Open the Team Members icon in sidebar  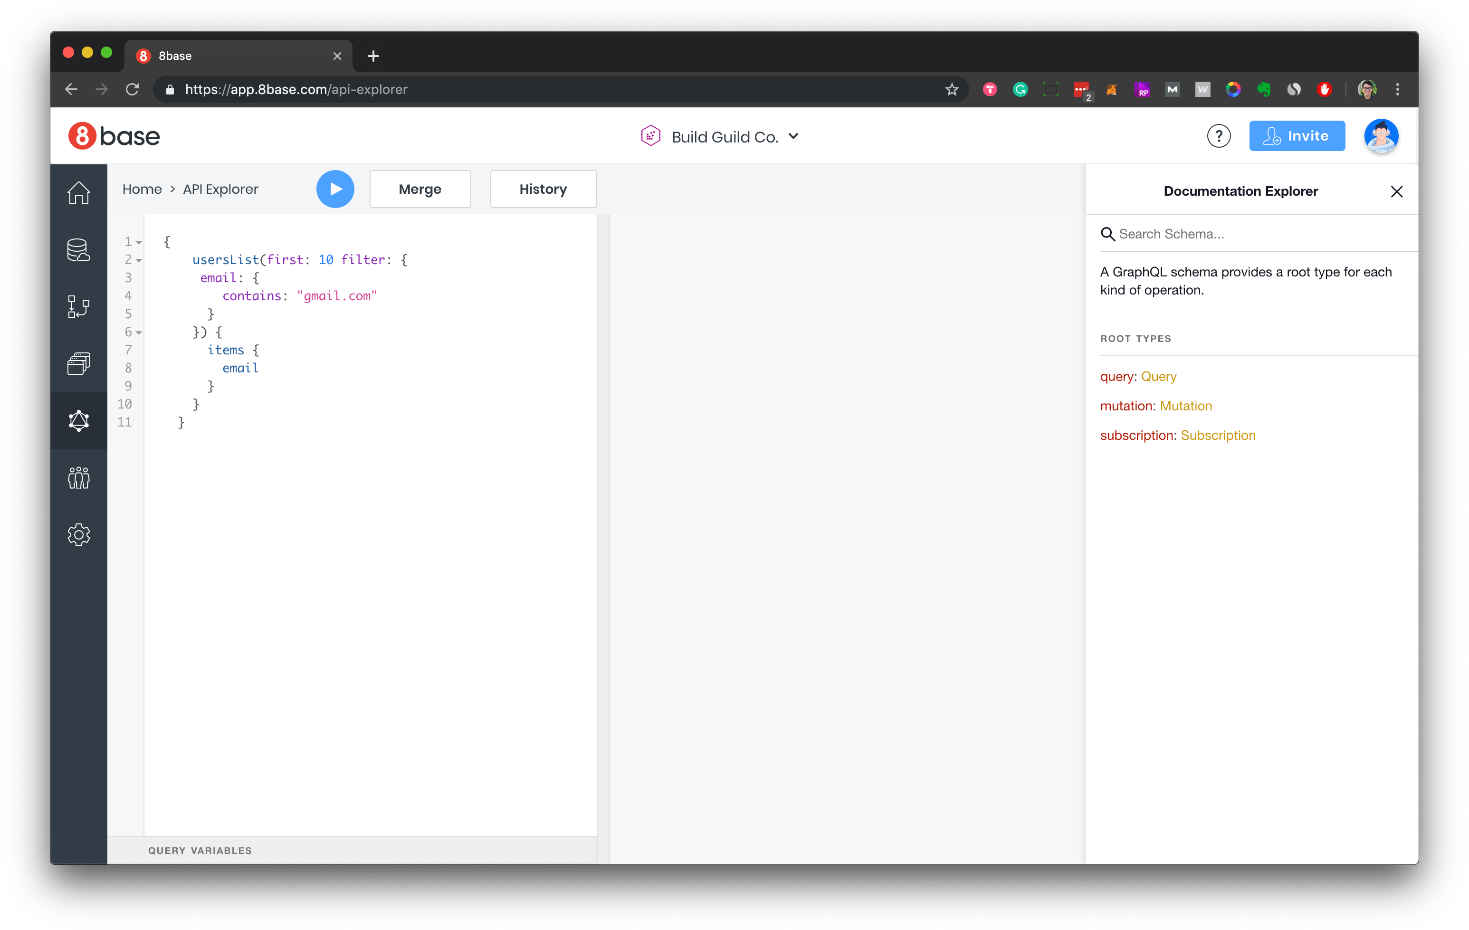[x=80, y=478]
